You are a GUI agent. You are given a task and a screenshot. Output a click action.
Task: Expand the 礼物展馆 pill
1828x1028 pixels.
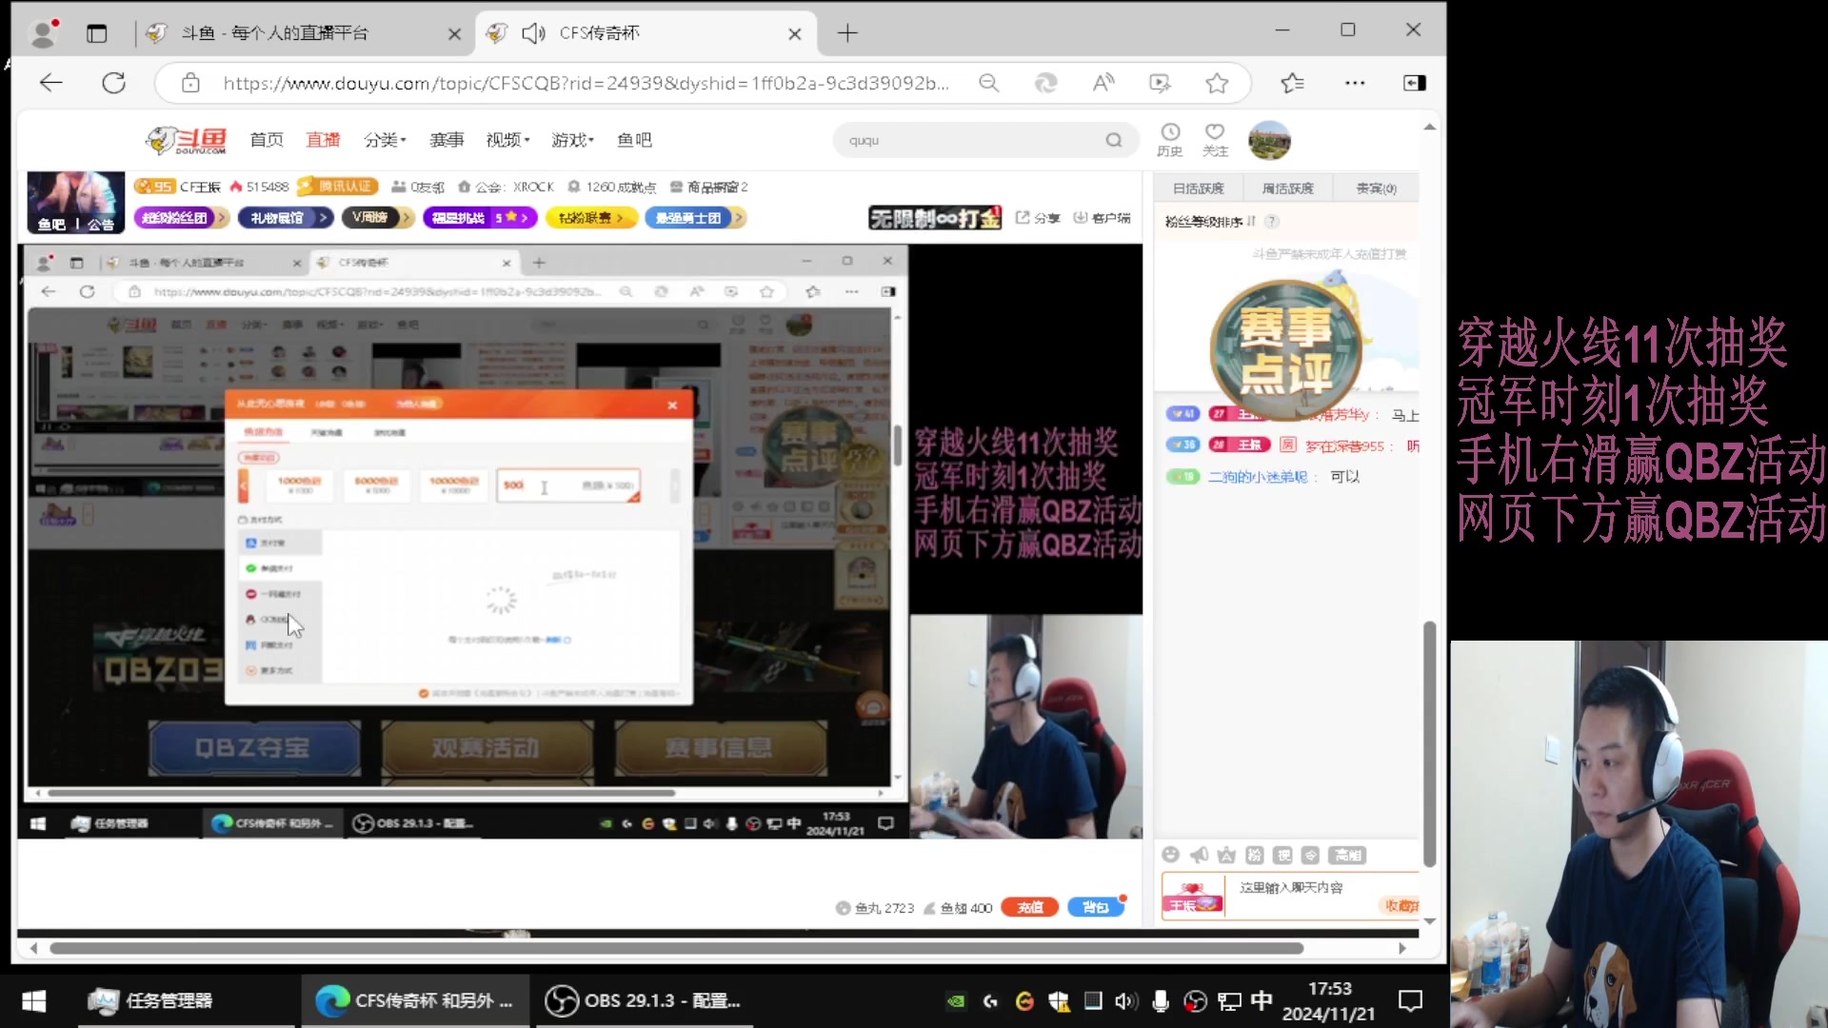tap(284, 218)
